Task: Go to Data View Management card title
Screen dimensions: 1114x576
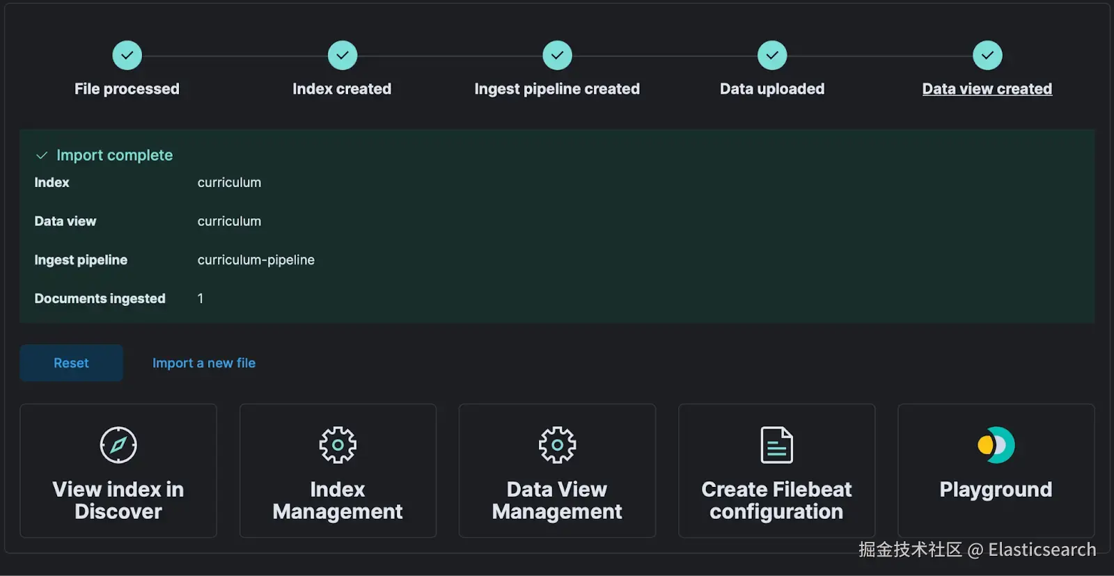Action: 557,500
